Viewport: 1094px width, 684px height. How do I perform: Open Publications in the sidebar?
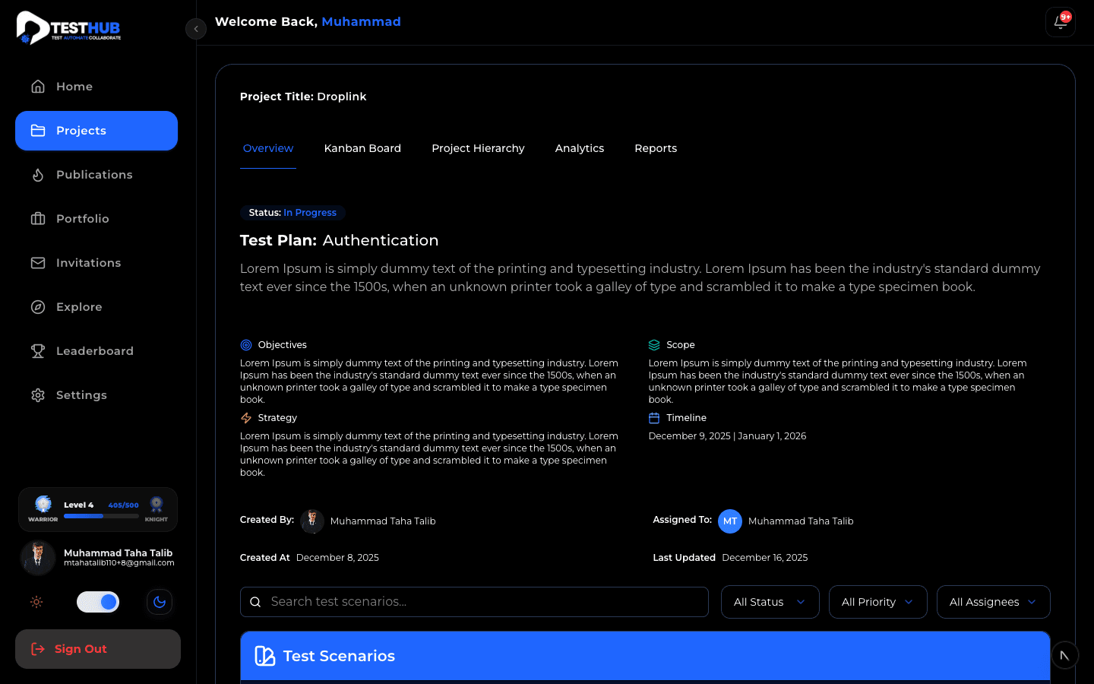tap(96, 175)
